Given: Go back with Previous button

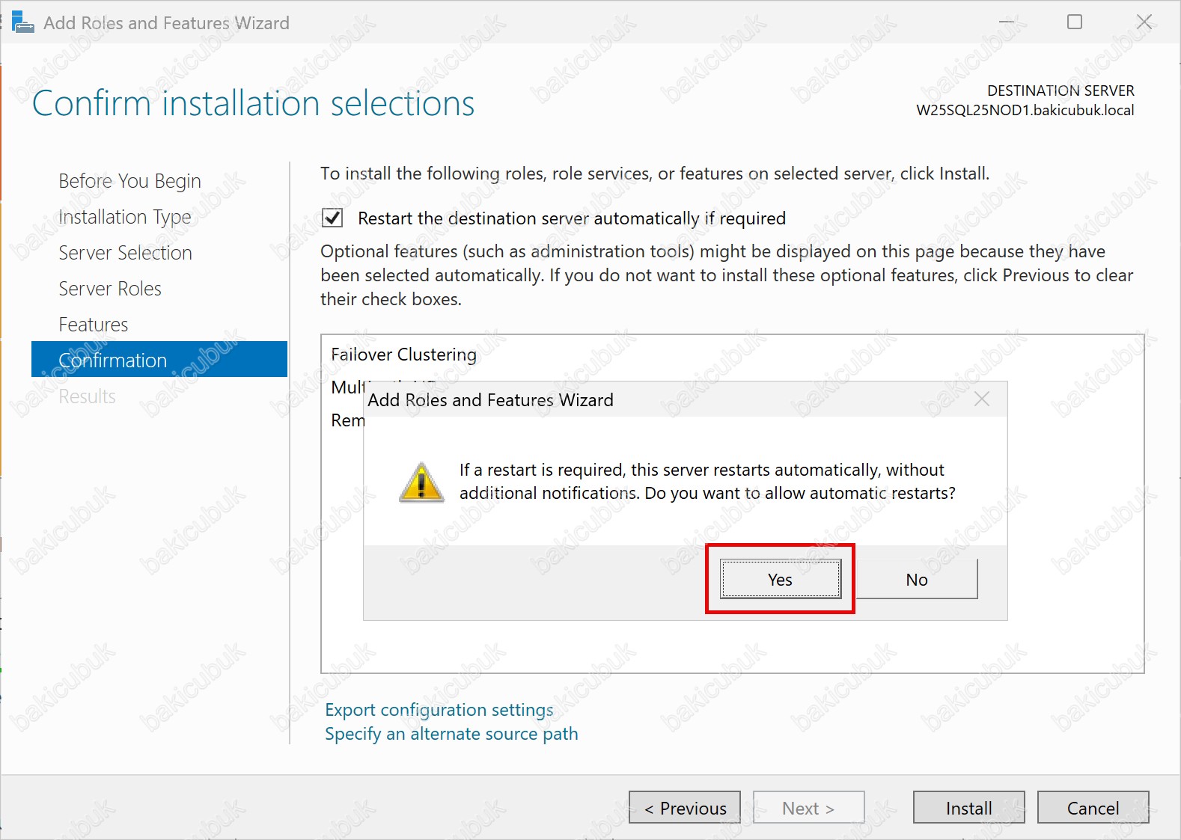Looking at the screenshot, I should coord(685,808).
